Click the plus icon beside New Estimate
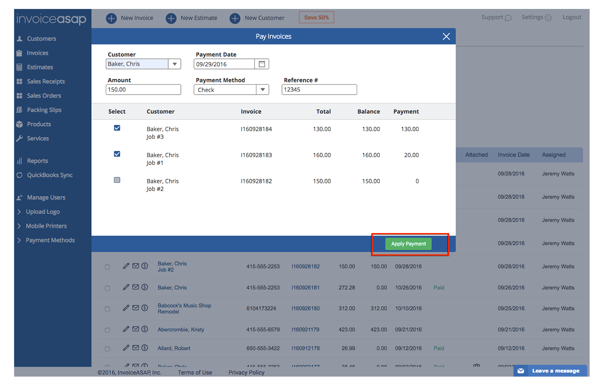The height and width of the screenshot is (383, 602). (171, 18)
